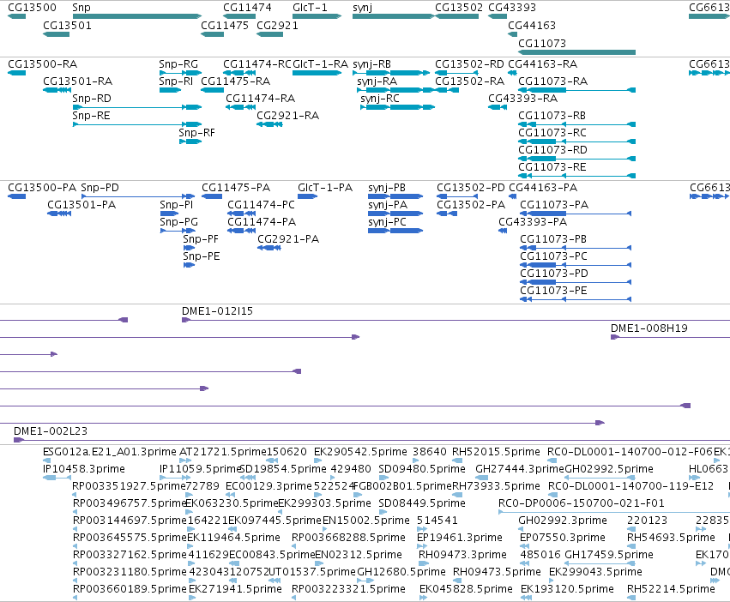Image resolution: width=730 pixels, height=602 pixels.
Task: Click transcript CG11073-RD
Action: (x=552, y=150)
